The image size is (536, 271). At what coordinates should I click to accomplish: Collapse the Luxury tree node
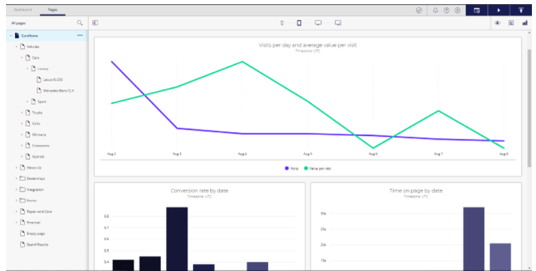click(27, 69)
